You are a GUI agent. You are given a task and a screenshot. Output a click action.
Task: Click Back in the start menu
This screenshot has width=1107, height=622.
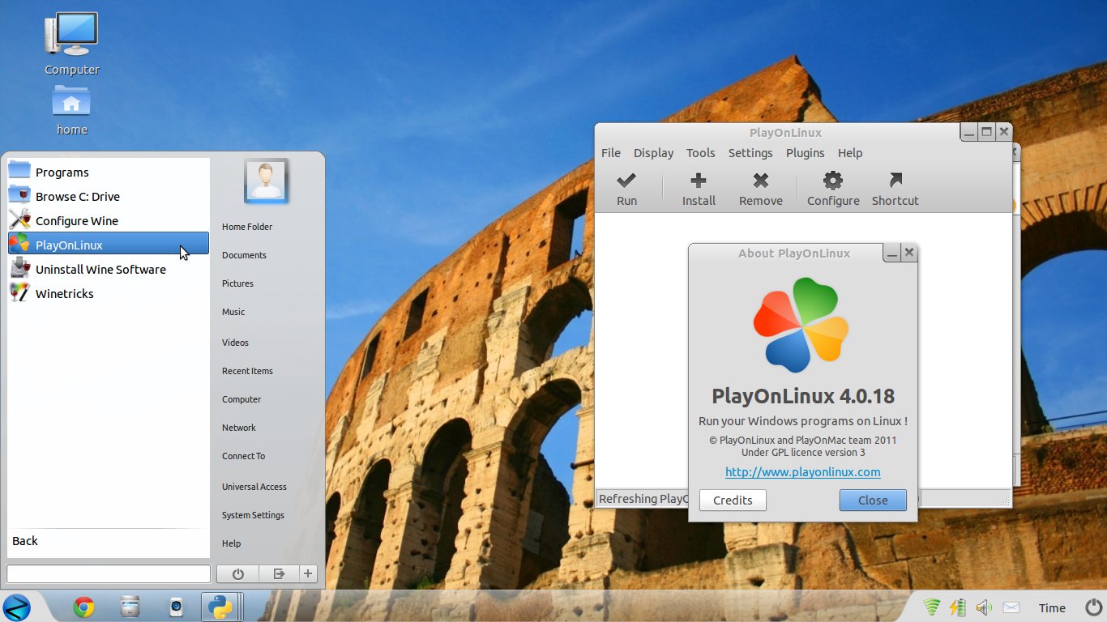[x=25, y=541]
